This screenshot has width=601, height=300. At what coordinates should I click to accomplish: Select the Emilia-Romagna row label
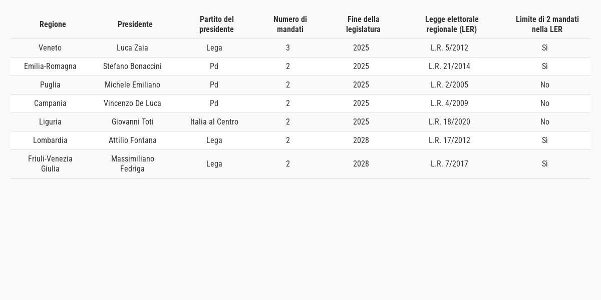pyautogui.click(x=50, y=66)
